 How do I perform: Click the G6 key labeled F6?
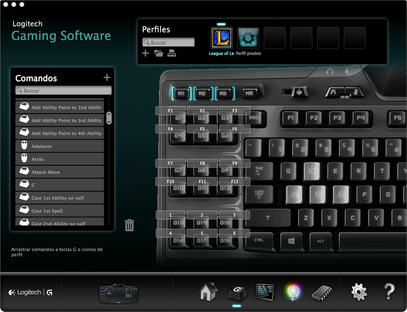[x=225, y=136]
